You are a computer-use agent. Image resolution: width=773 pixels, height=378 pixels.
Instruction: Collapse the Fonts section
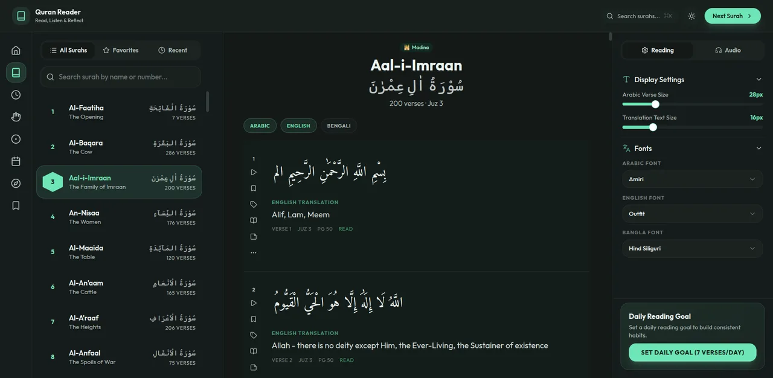(759, 149)
